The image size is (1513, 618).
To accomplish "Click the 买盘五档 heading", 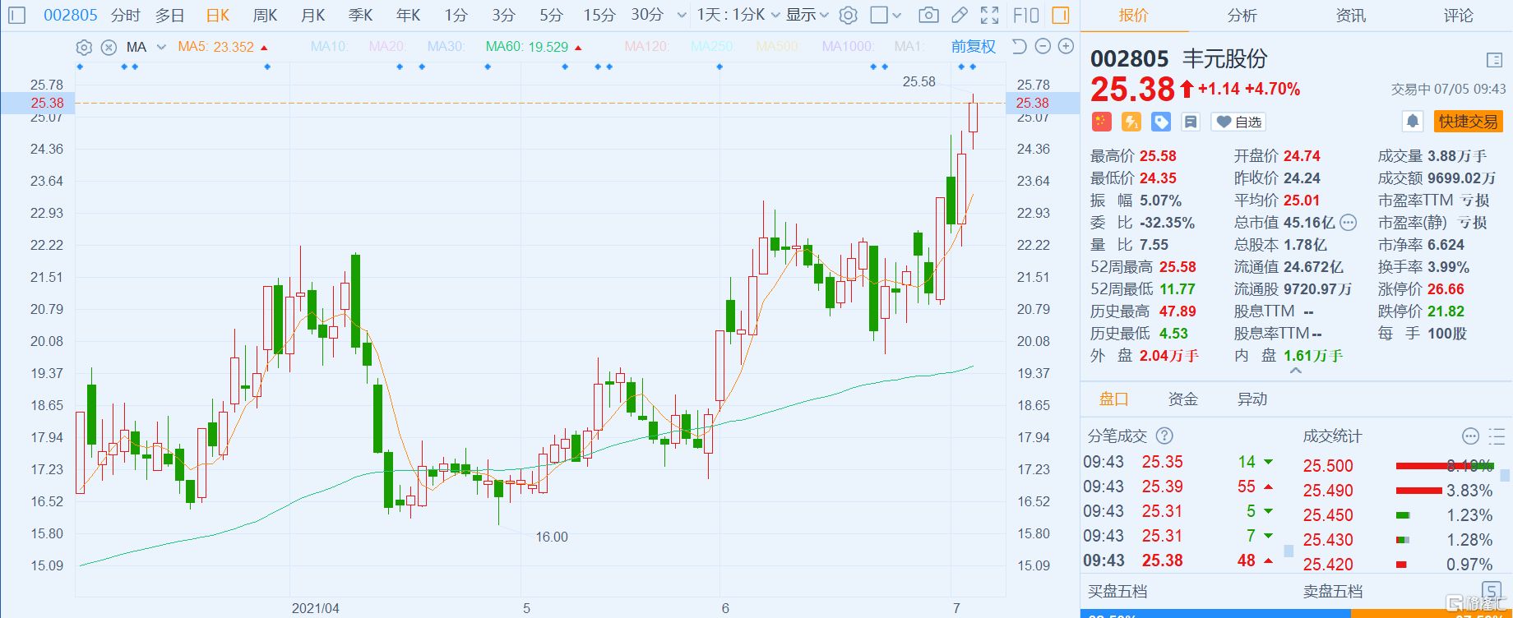I will click(x=1117, y=592).
